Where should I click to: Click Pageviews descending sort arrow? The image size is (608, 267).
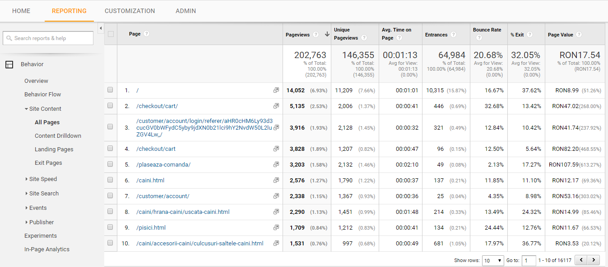tap(327, 34)
